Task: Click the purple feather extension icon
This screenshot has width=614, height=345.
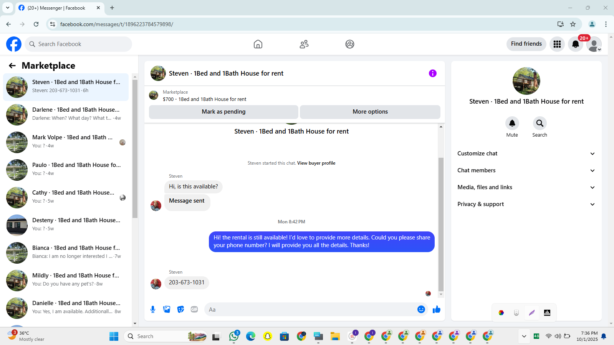Action: click(532, 313)
